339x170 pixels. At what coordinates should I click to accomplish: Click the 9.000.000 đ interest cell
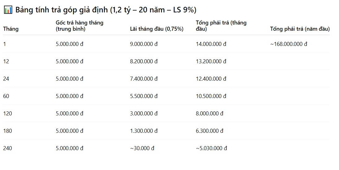click(144, 44)
